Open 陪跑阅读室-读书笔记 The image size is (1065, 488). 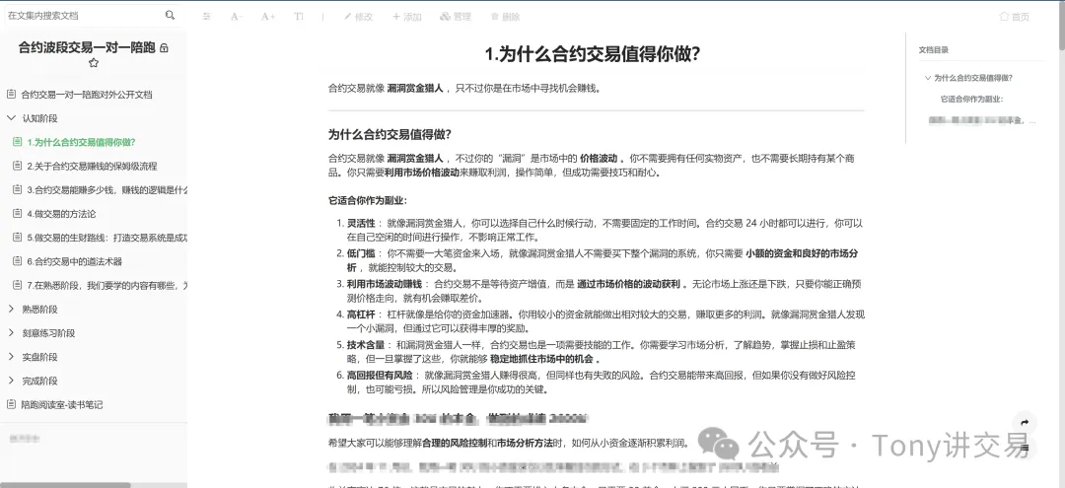click(62, 404)
